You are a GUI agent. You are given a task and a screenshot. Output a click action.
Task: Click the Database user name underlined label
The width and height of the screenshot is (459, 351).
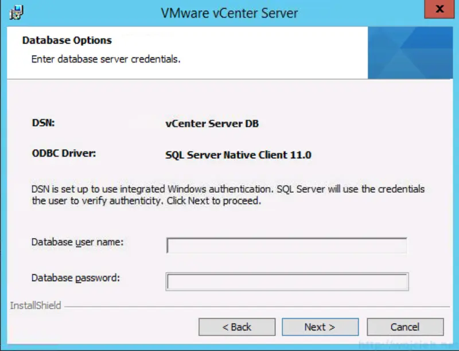(x=76, y=242)
